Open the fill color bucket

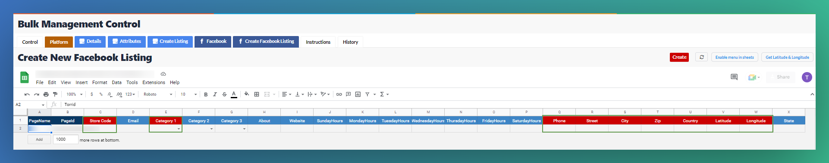[247, 94]
